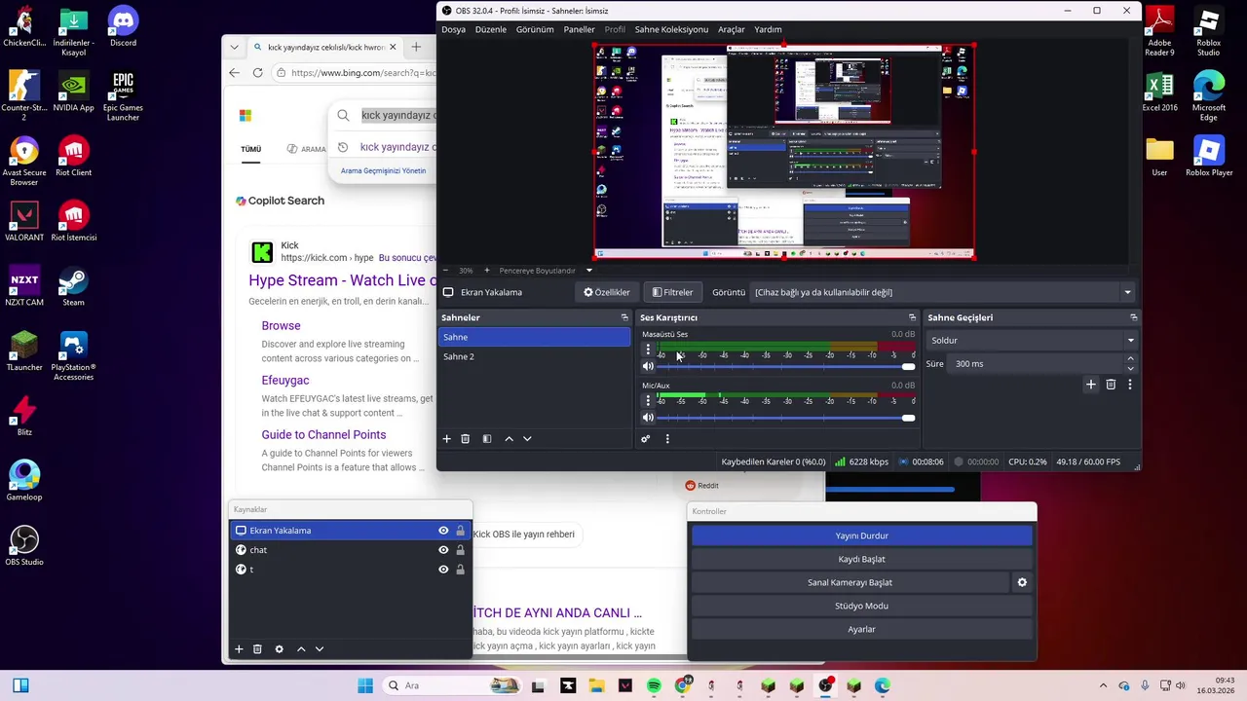Move scene up in Sahneler panel

pyautogui.click(x=509, y=439)
